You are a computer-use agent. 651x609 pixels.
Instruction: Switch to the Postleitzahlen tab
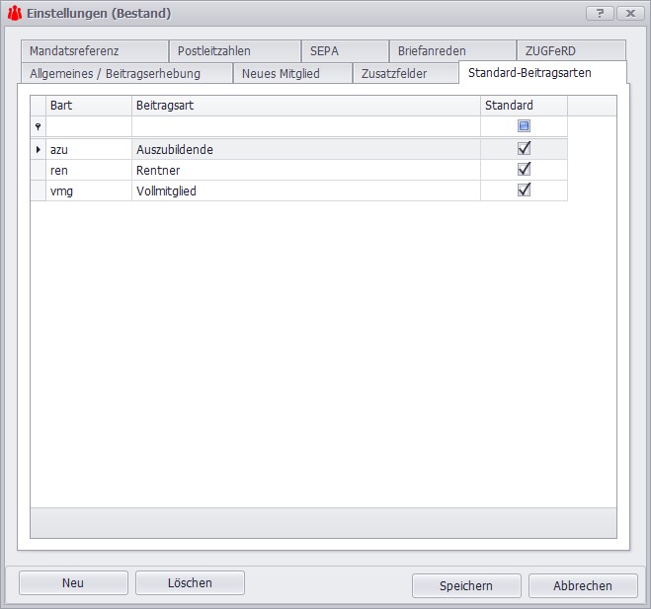pyautogui.click(x=214, y=51)
